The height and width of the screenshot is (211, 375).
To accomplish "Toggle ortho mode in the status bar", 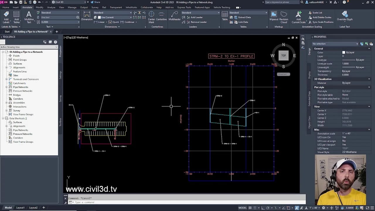I will coord(263,208).
